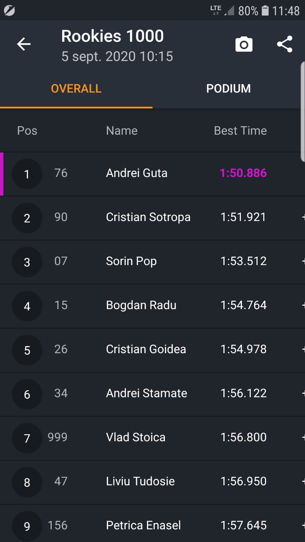Open Andrei Guta's result row
The height and width of the screenshot is (542, 305).
point(137,173)
